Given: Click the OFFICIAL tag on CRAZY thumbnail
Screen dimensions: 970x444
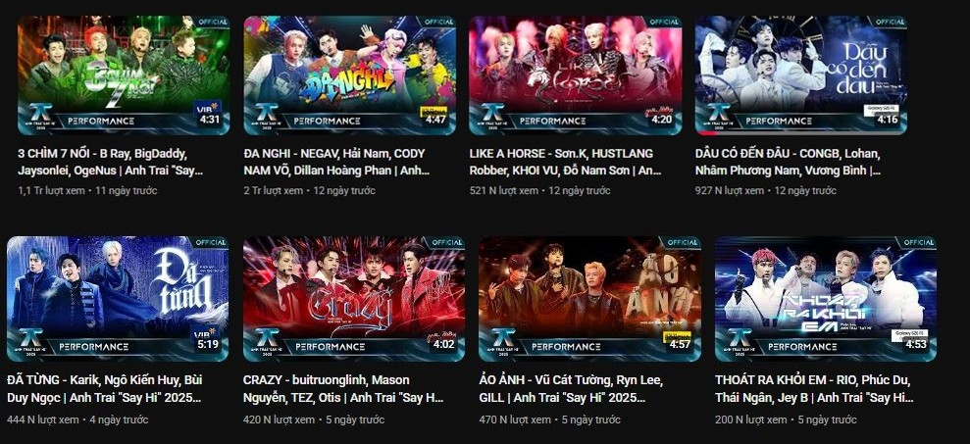Looking at the screenshot, I should (446, 242).
